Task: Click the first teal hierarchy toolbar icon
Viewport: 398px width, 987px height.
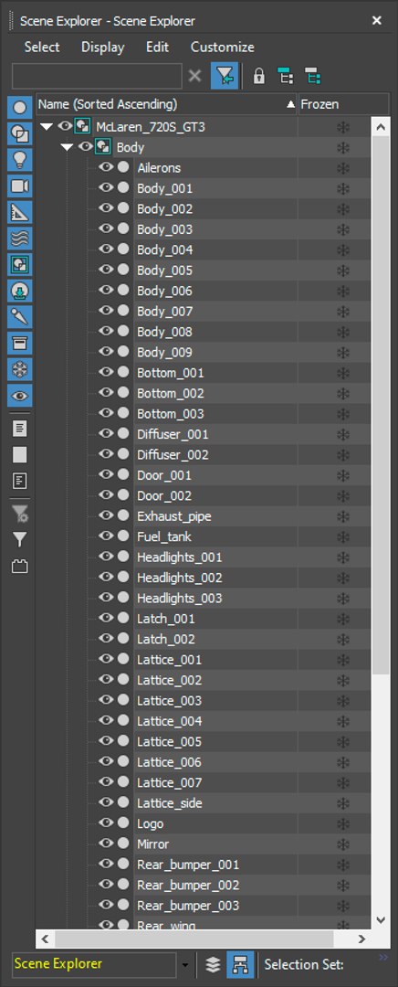Action: point(286,77)
